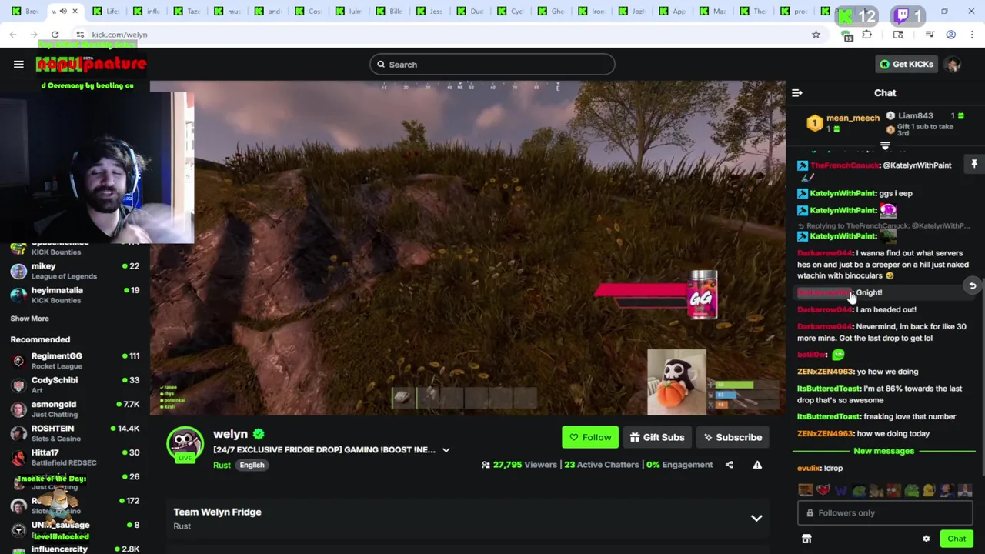Click KatelynWithPaint username on ggs message

(x=843, y=194)
